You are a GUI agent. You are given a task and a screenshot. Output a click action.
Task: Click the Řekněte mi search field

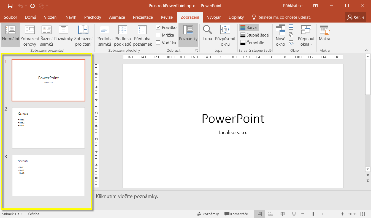point(281,17)
